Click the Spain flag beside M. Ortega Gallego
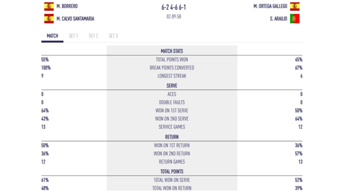Screen dimensions: 343x193 pyautogui.click(x=295, y=6)
